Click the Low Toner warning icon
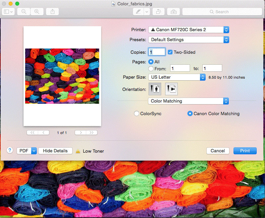The image size is (265, 218). pyautogui.click(x=78, y=151)
